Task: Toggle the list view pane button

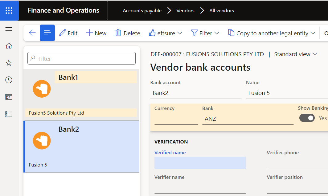Action: 47,33
